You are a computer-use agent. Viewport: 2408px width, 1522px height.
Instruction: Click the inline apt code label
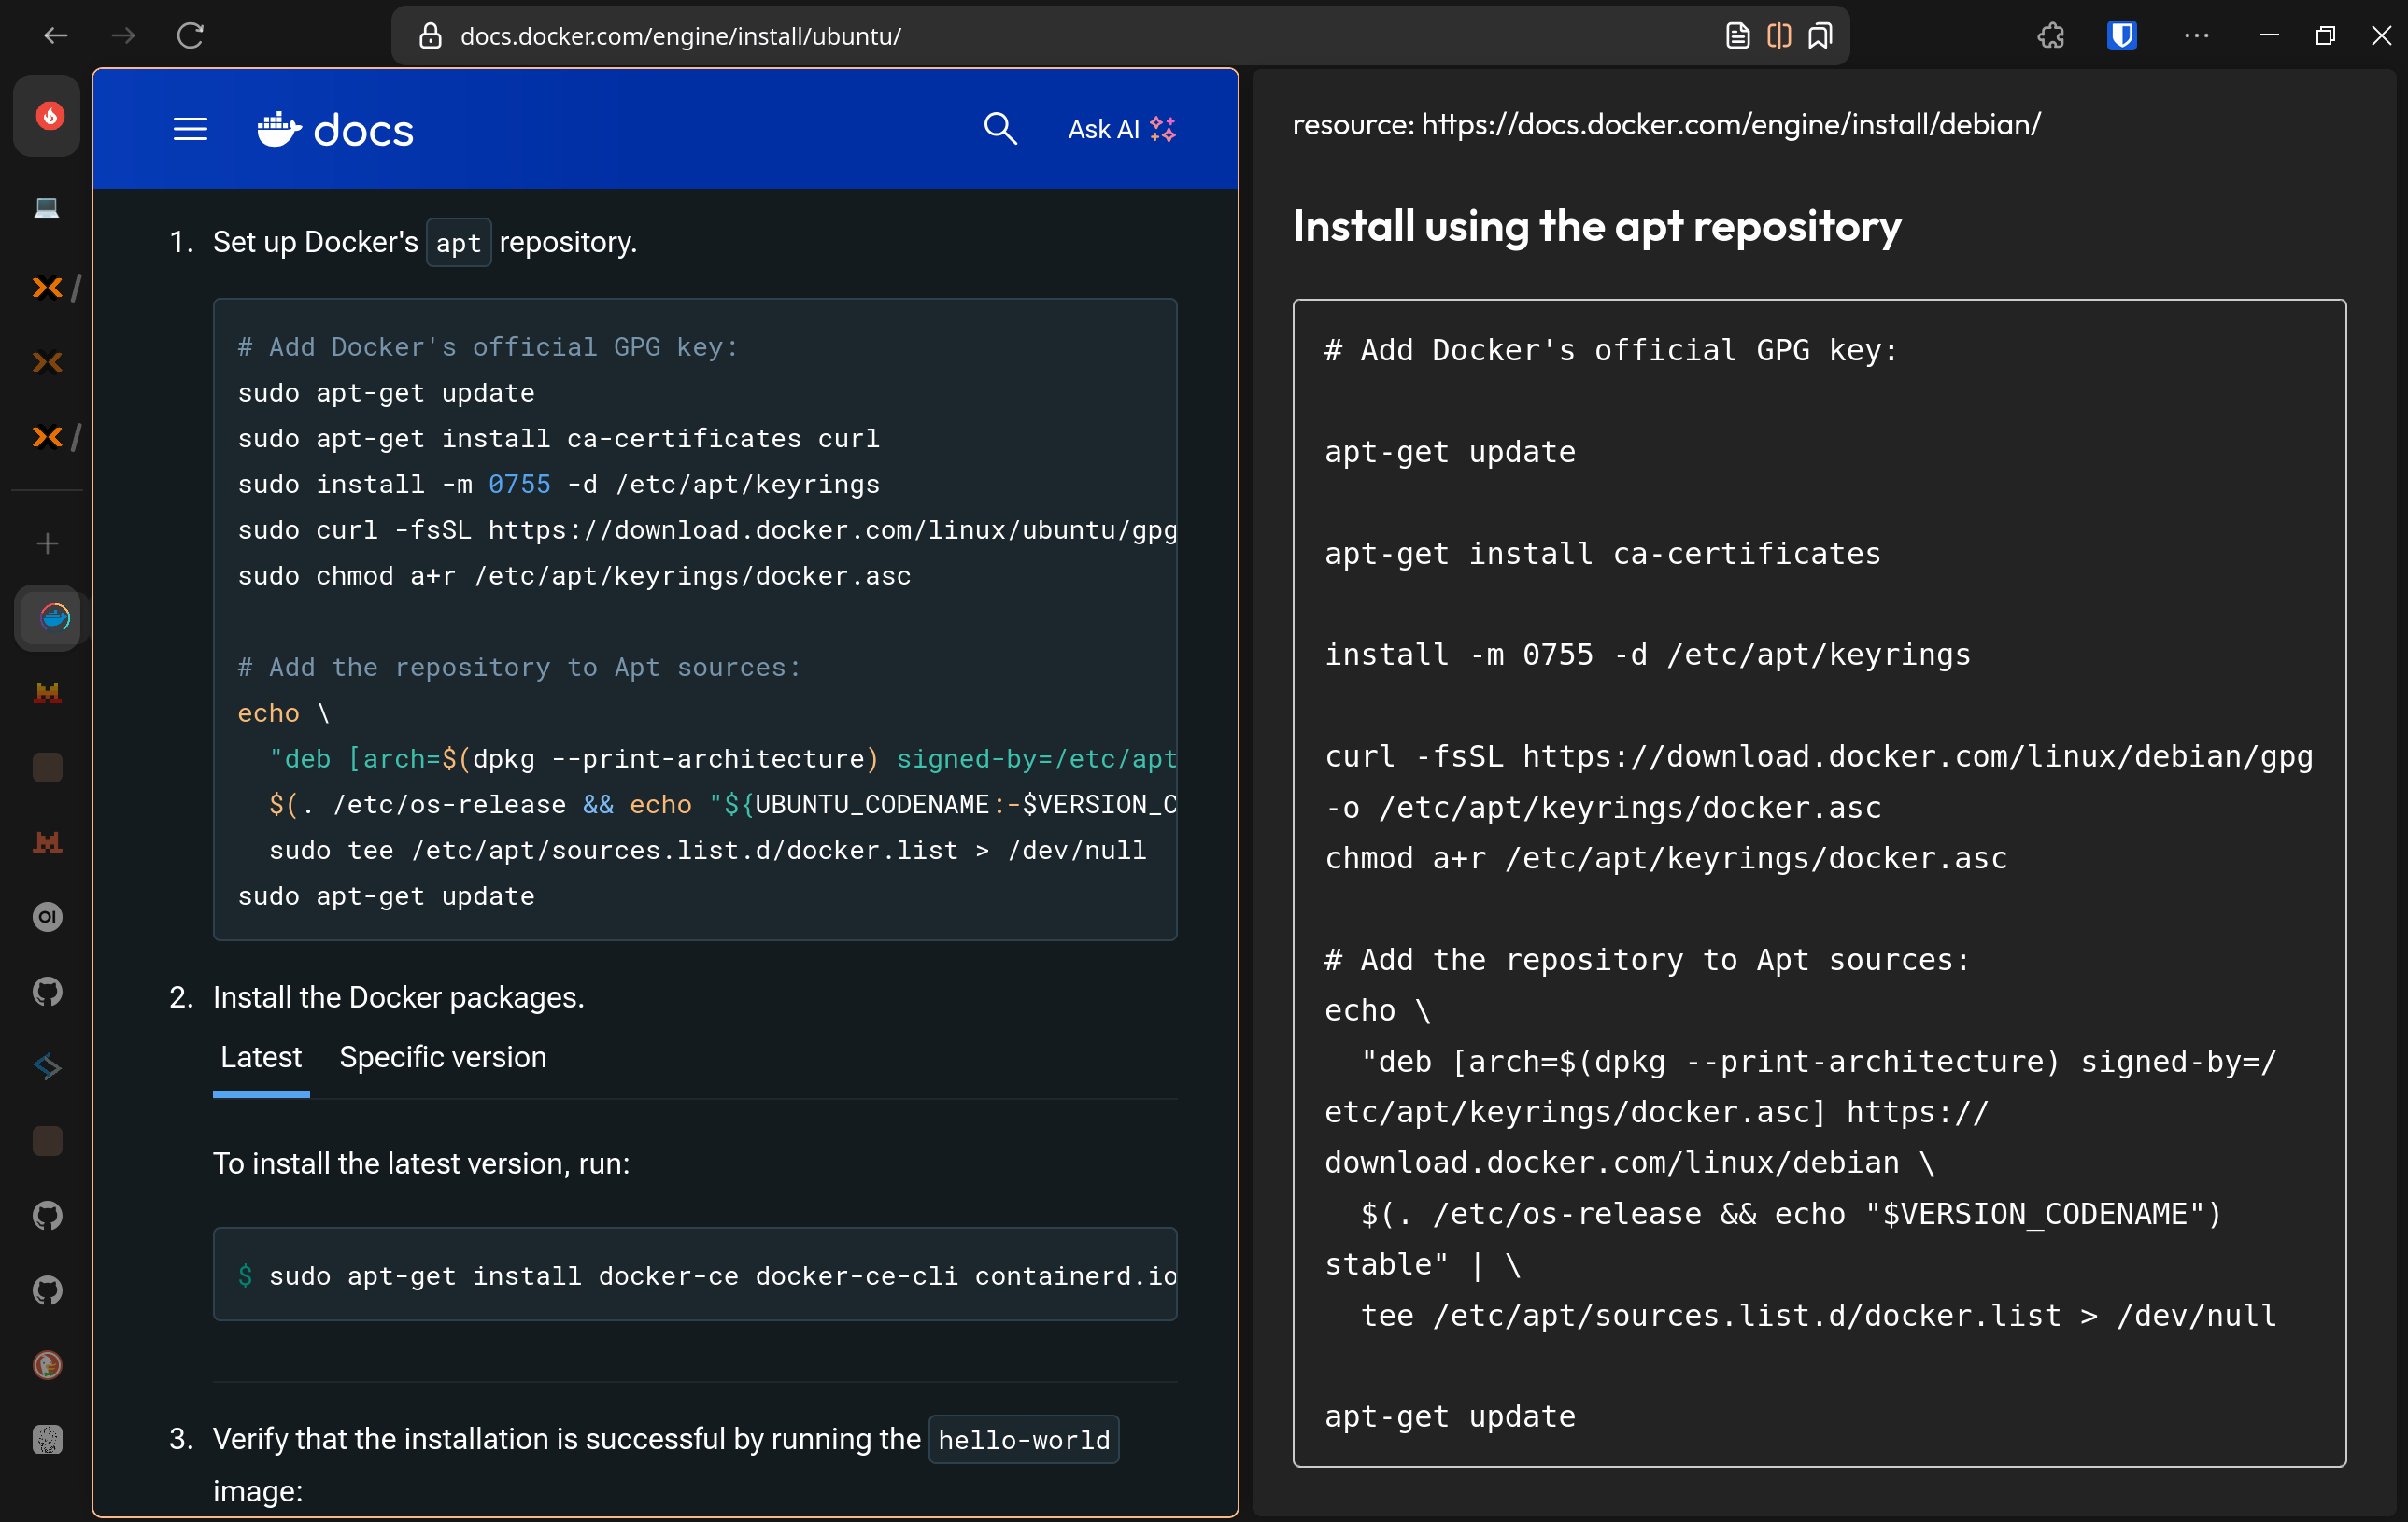point(459,243)
